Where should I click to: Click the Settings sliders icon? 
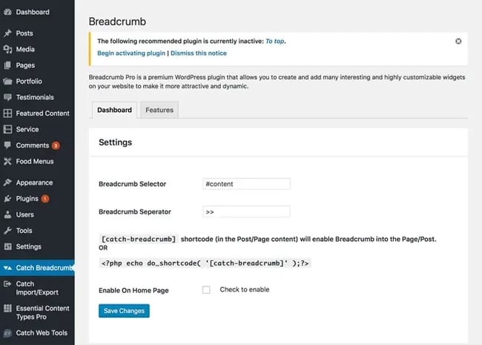tap(7, 246)
